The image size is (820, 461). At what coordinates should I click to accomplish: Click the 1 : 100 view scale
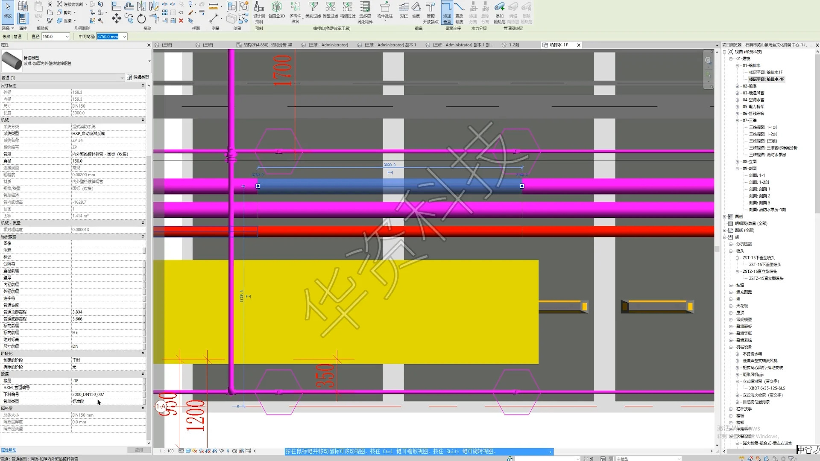tap(167, 451)
